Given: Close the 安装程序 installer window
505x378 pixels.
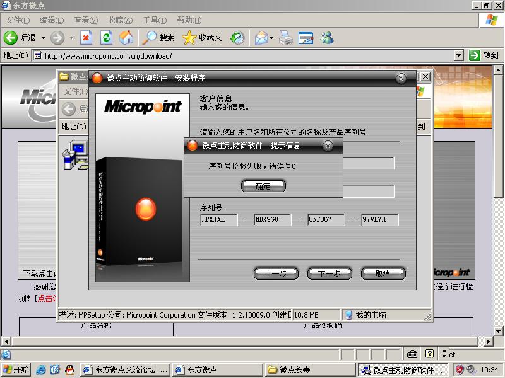Looking at the screenshot, I should click(x=401, y=78).
